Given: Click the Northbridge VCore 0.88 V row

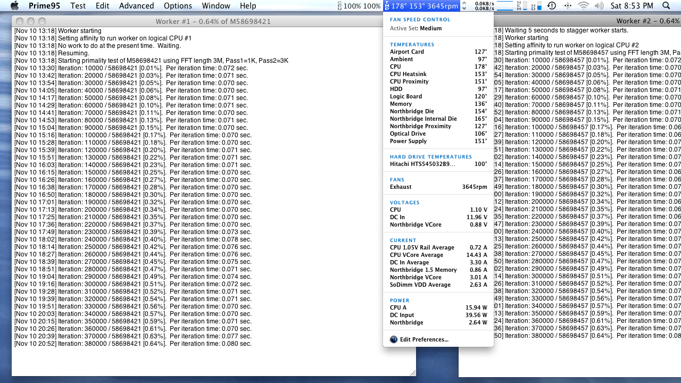Looking at the screenshot, I should click(438, 224).
